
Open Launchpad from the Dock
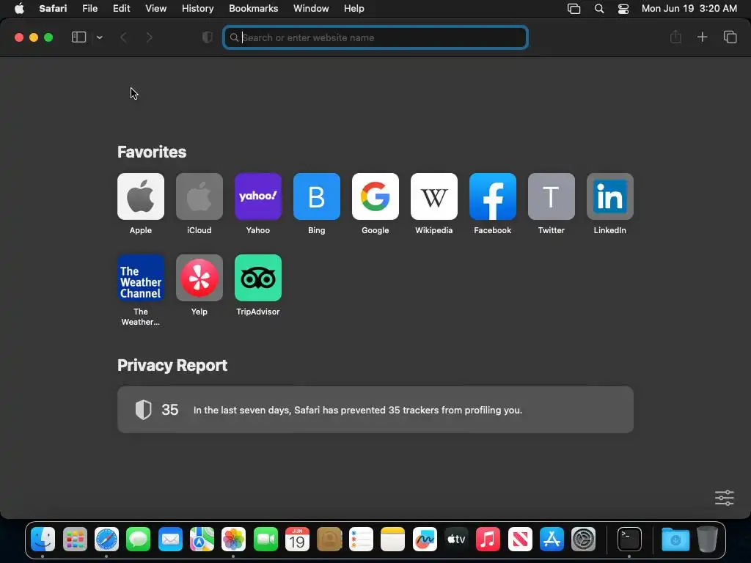tap(75, 540)
